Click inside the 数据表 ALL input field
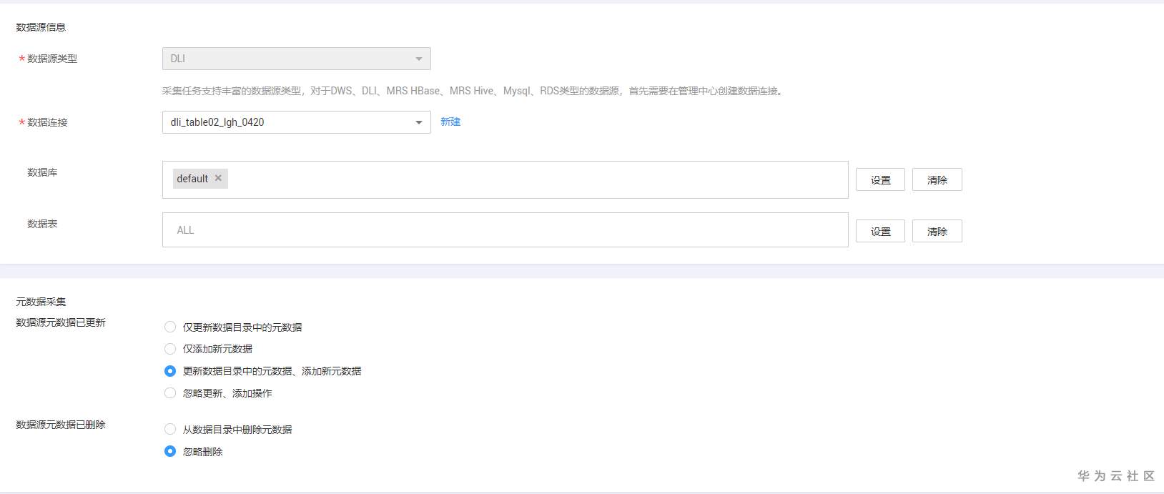 click(x=505, y=230)
